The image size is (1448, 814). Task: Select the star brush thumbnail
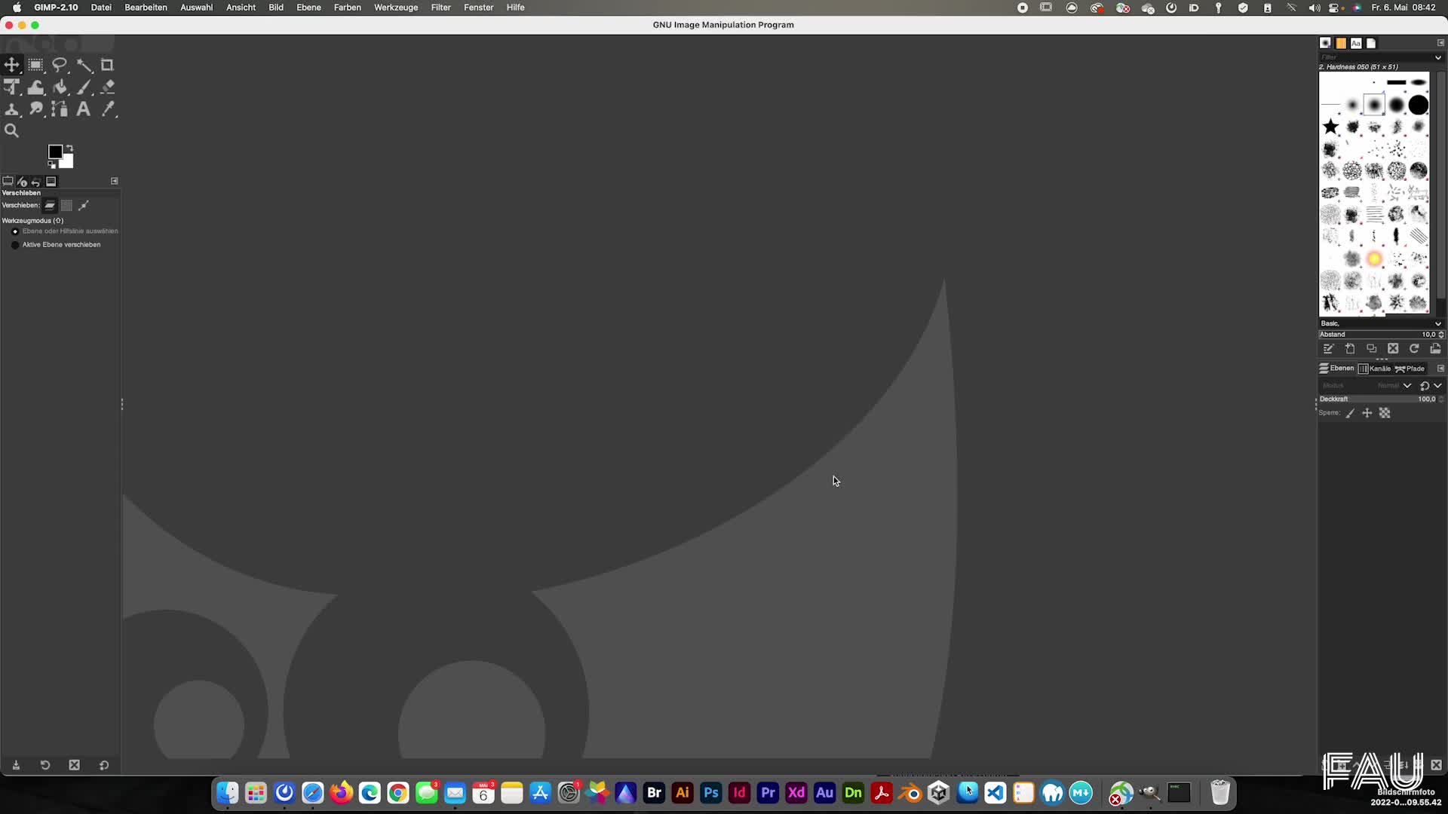point(1330,127)
